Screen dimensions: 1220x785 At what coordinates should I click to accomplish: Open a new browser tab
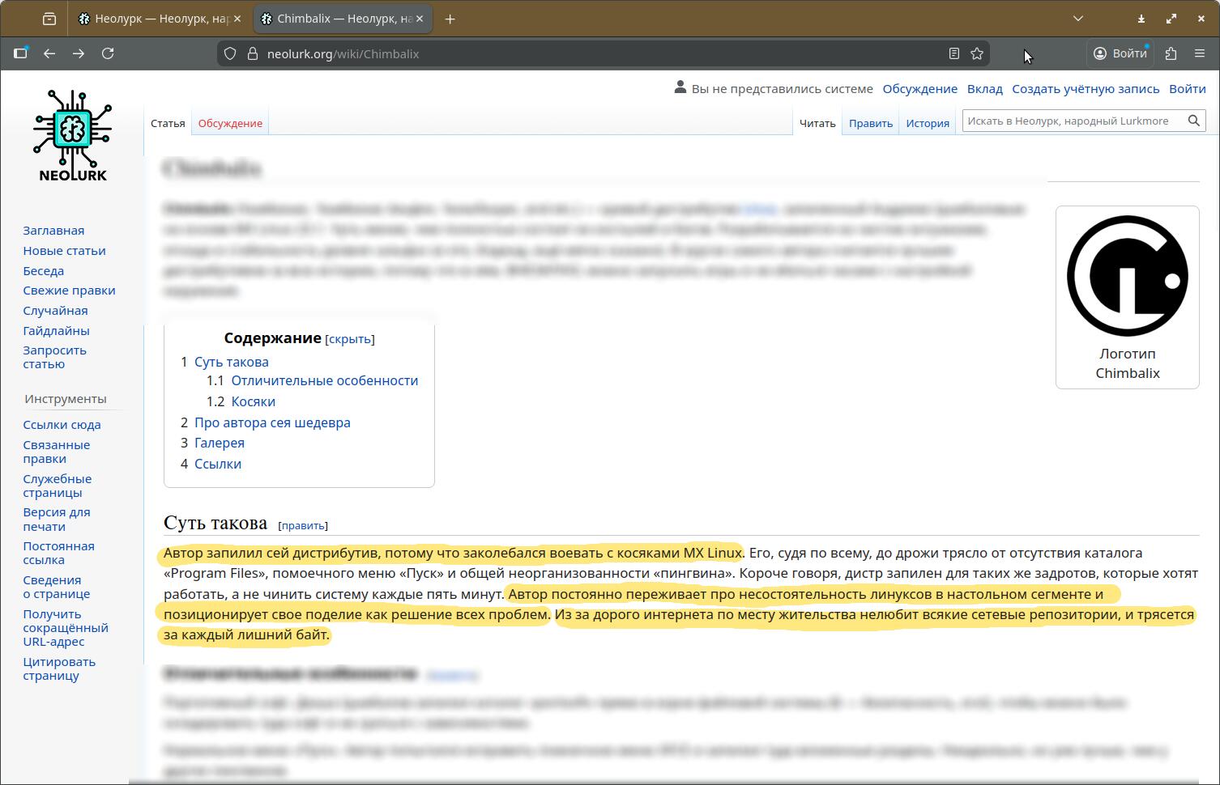point(450,19)
